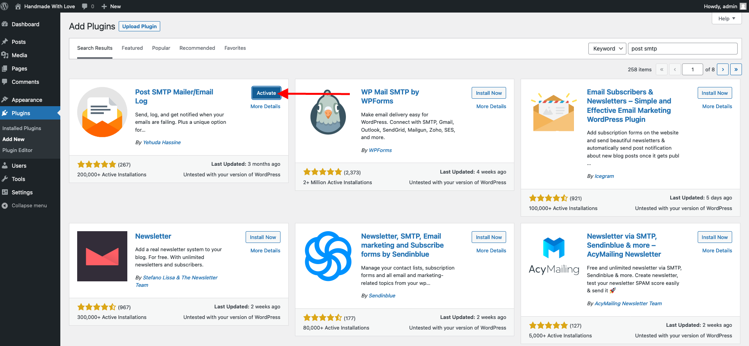Click the Settings sliders icon
The height and width of the screenshot is (346, 749).
tap(5, 192)
